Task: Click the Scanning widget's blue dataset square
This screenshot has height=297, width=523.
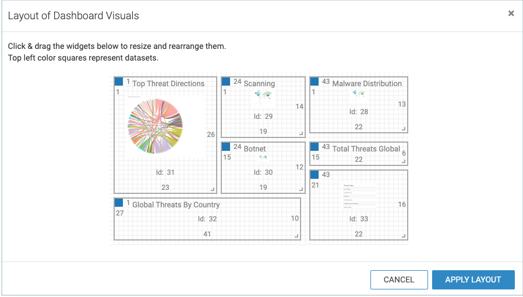Action: click(x=226, y=82)
